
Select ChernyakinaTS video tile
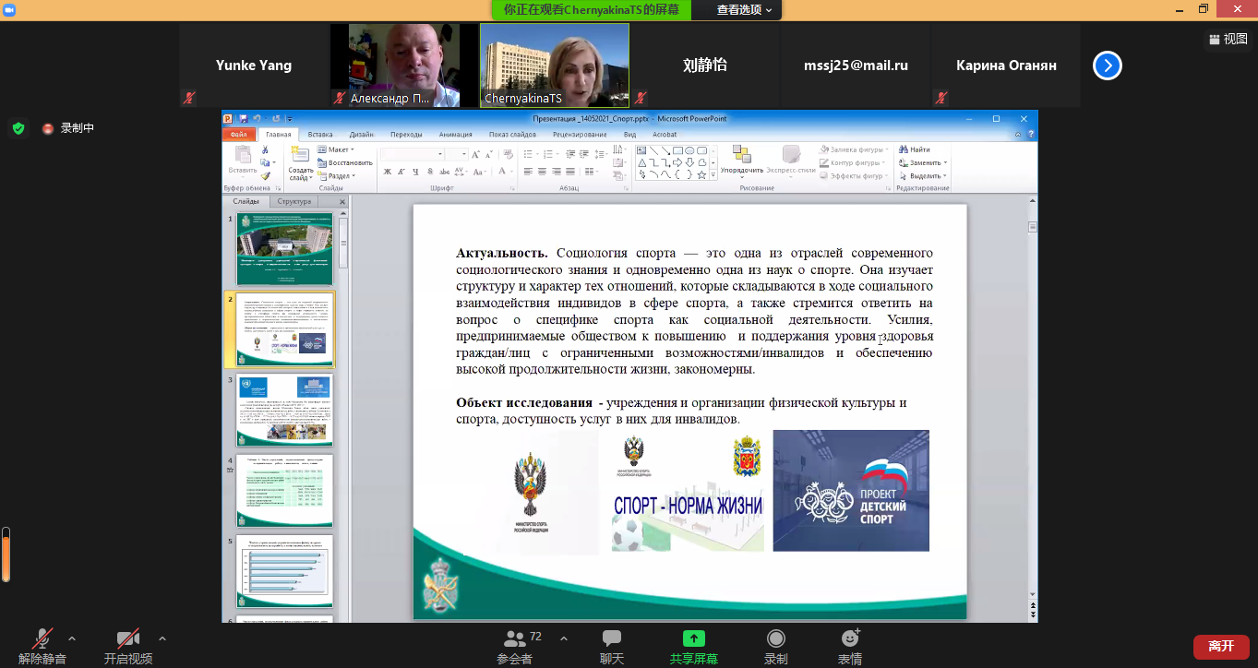coord(555,66)
